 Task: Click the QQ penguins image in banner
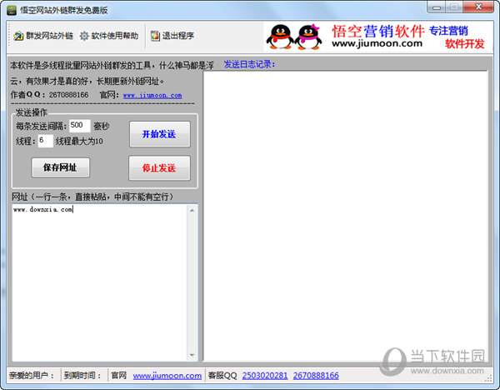294,37
